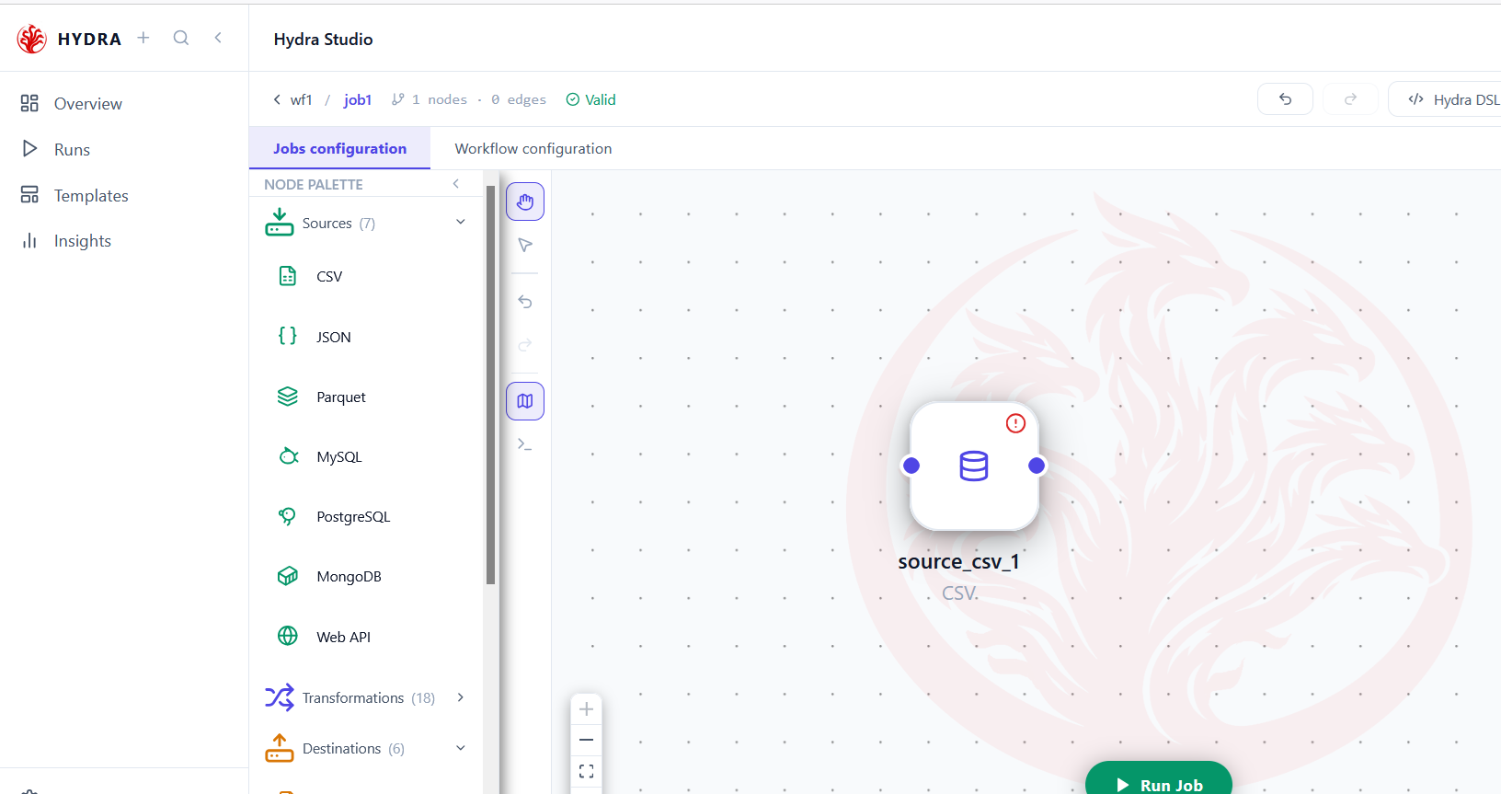Click the PostgreSQL elephant icon
The width and height of the screenshot is (1501, 794).
[288, 516]
